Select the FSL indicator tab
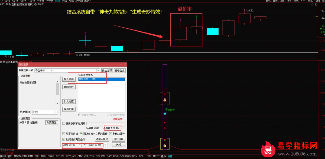This screenshot has width=325, height=159. tap(37, 156)
